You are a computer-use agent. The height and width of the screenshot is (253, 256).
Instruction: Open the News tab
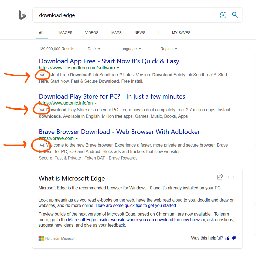point(140,33)
